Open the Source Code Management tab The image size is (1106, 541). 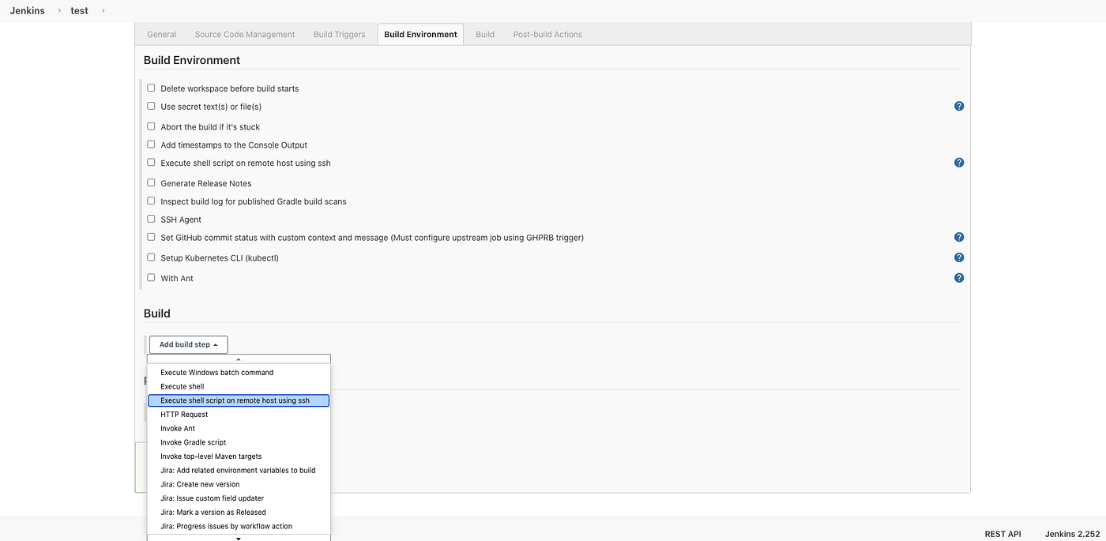[x=245, y=34]
